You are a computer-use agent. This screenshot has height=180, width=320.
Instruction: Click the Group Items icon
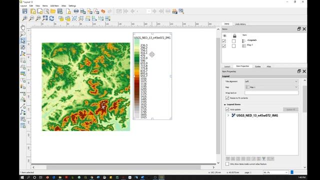pos(74,18)
